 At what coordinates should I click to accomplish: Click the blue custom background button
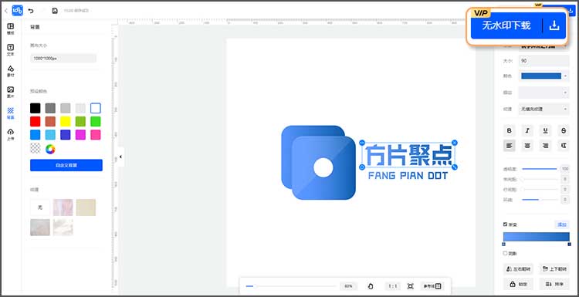66,165
